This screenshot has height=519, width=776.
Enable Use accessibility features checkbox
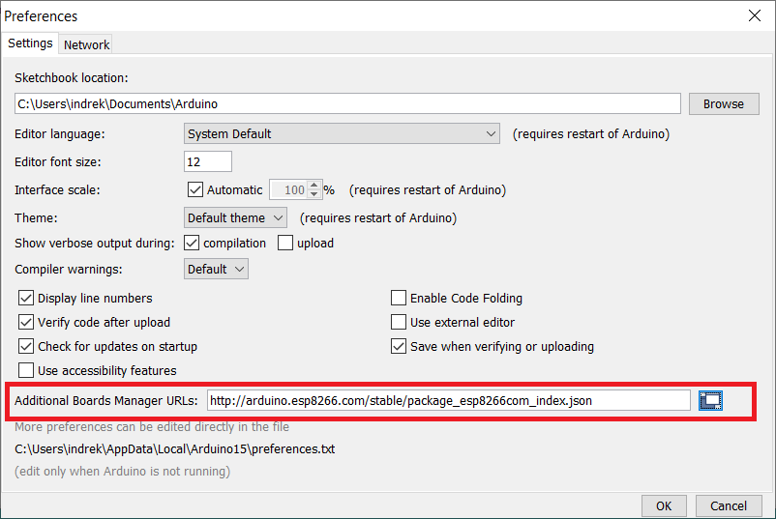pyautogui.click(x=26, y=371)
